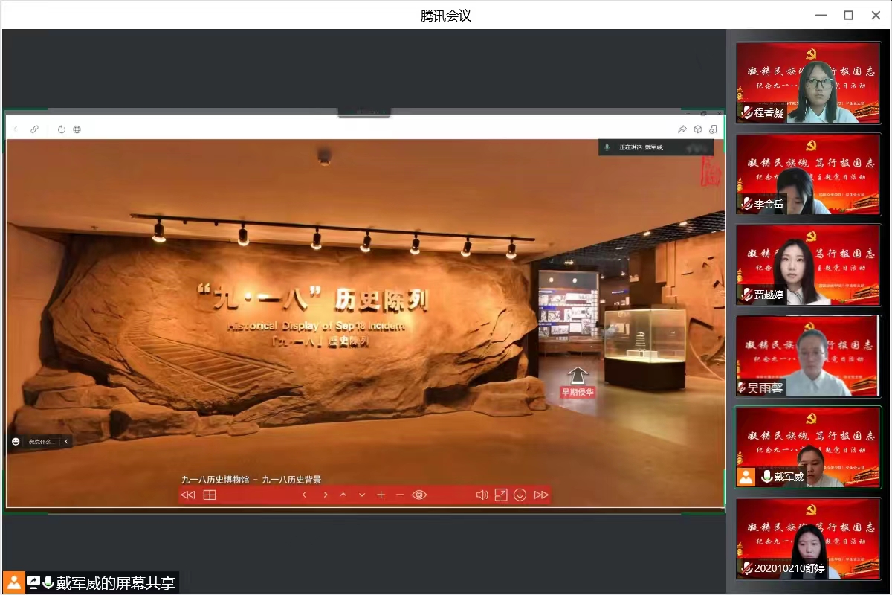Open the emoji picker smiley icon
This screenshot has height=595, width=892.
pos(16,441)
